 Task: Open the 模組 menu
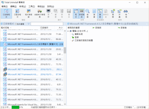point(41,7)
